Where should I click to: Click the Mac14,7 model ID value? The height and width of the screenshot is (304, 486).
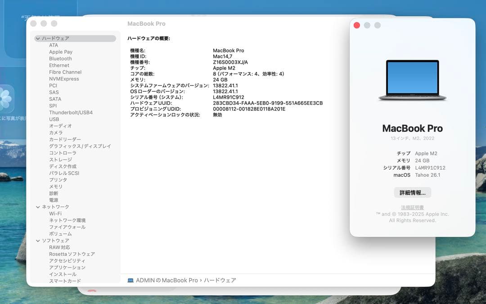(x=223, y=56)
